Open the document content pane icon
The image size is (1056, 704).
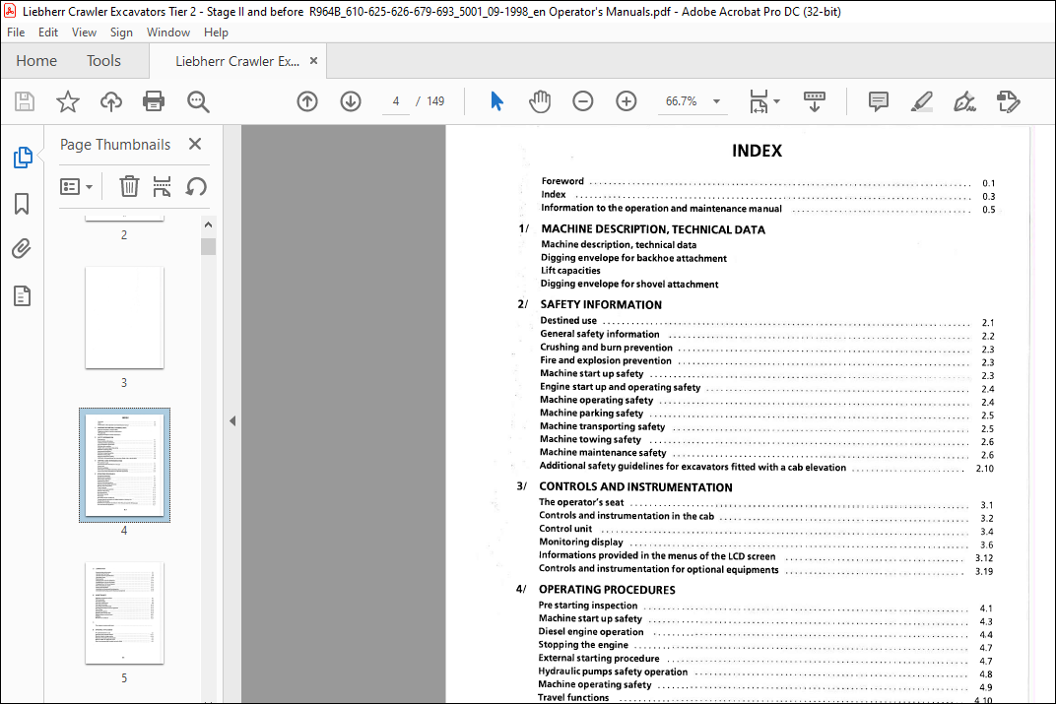22,296
